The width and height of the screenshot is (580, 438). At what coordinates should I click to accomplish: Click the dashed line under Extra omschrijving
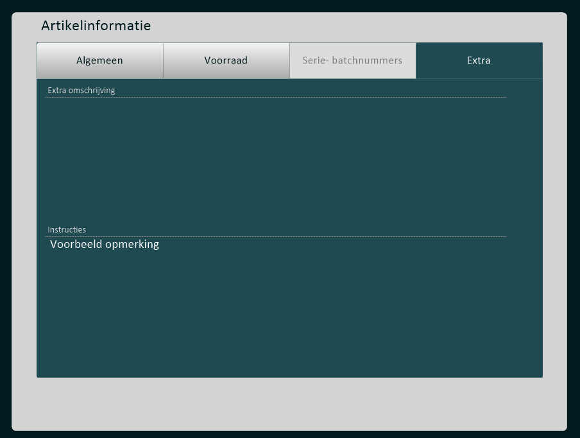coord(276,98)
